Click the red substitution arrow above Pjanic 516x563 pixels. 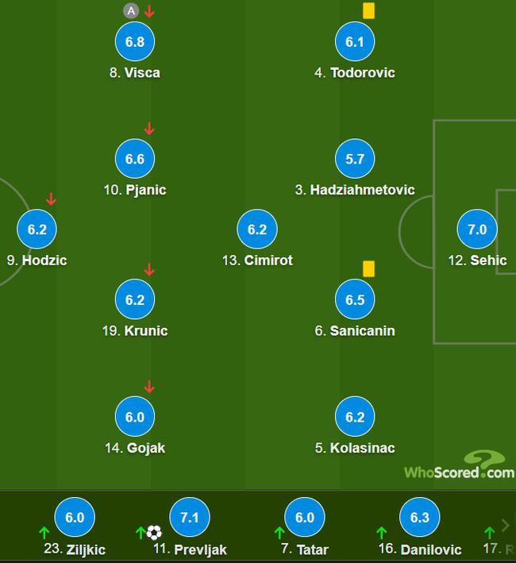(149, 129)
